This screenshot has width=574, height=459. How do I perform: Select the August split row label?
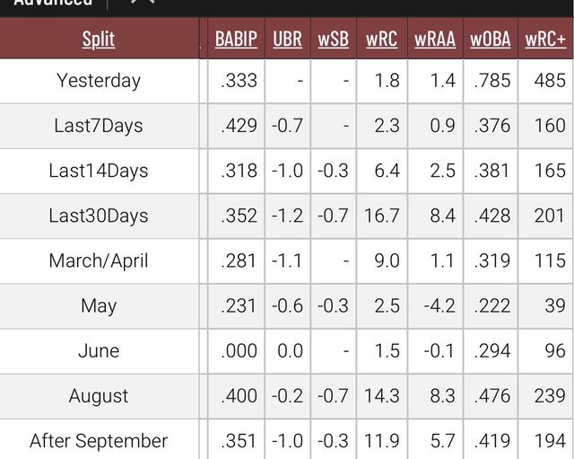[99, 396]
